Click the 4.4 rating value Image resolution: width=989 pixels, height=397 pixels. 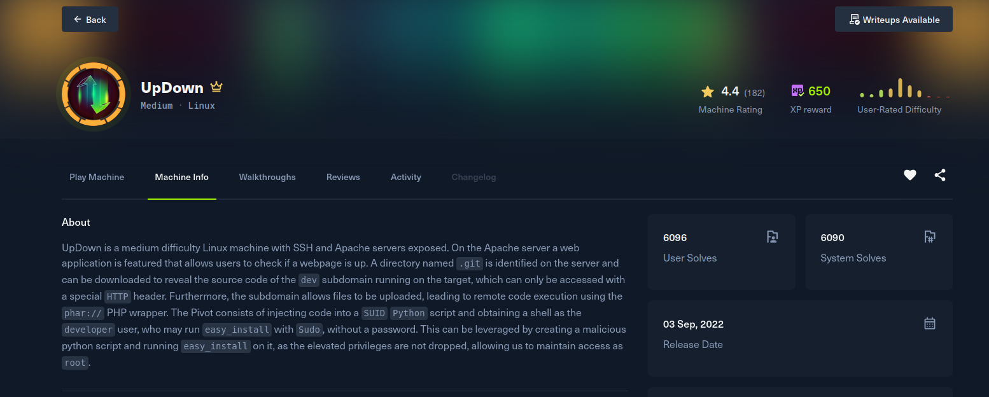(x=730, y=92)
